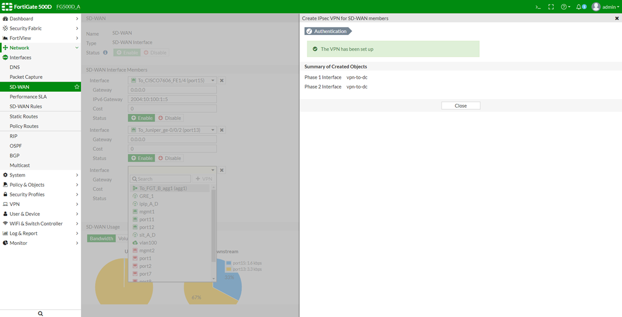Expand the Monitor menu
Screen dimensions: 622x317
[x=40, y=243]
